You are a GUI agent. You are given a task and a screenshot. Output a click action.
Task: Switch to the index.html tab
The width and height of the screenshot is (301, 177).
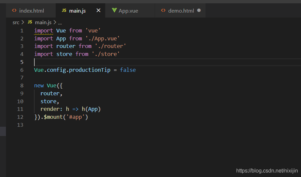[31, 11]
